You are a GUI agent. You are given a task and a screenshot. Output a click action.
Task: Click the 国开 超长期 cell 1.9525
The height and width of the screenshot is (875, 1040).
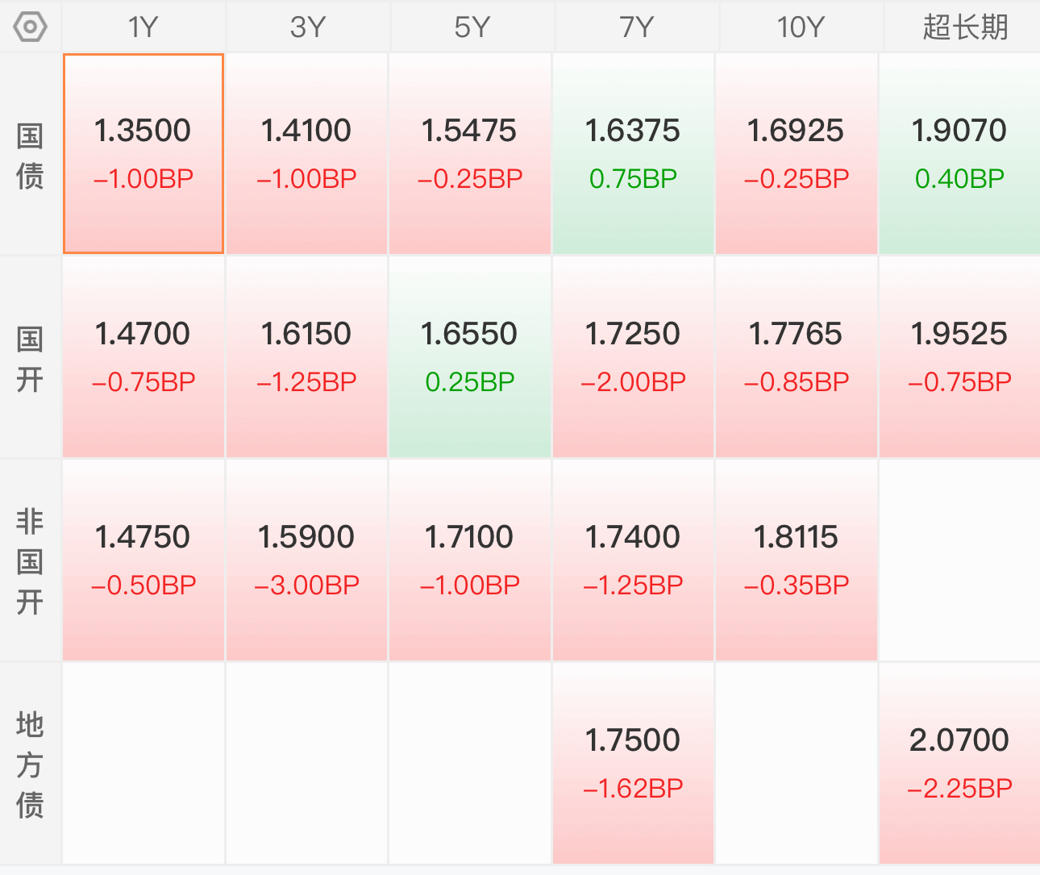pos(959,357)
